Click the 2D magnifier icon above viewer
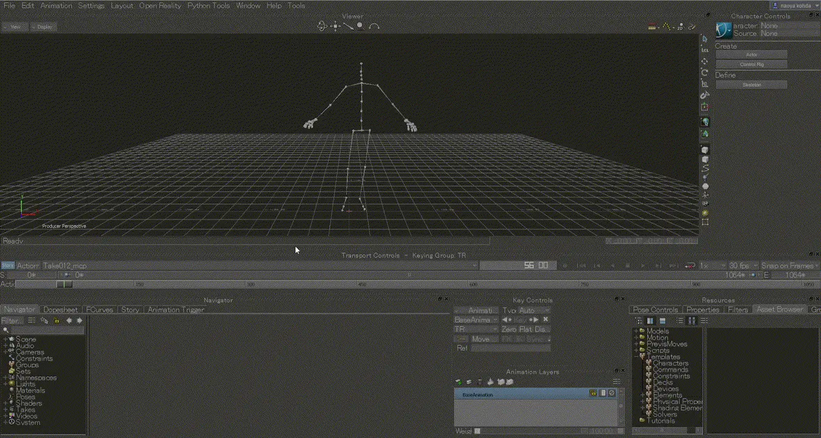821x438 pixels. click(x=680, y=27)
